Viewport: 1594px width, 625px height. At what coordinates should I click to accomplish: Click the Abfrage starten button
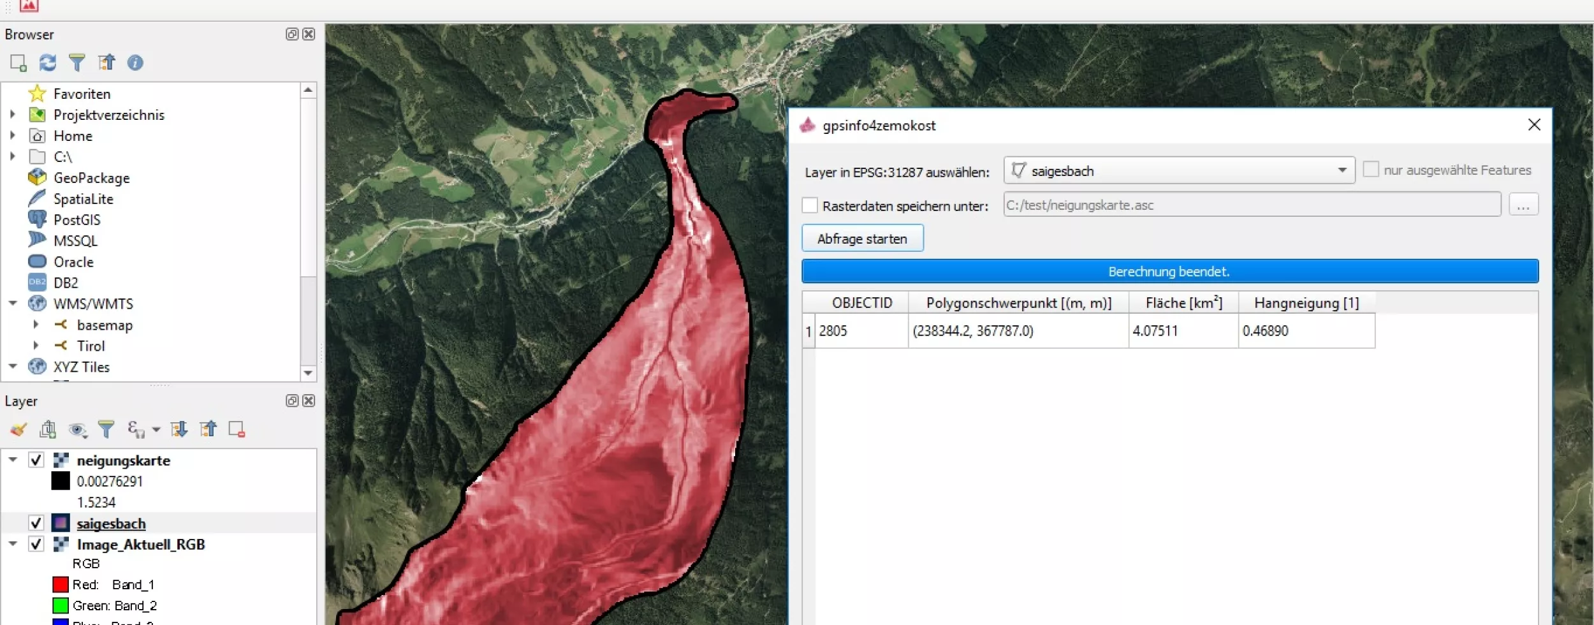point(862,239)
